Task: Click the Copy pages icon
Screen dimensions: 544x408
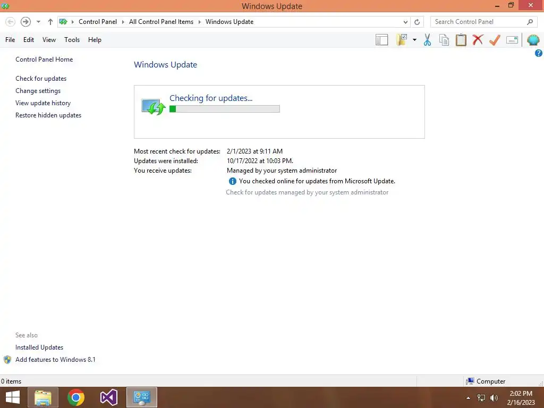Action: [x=444, y=40]
